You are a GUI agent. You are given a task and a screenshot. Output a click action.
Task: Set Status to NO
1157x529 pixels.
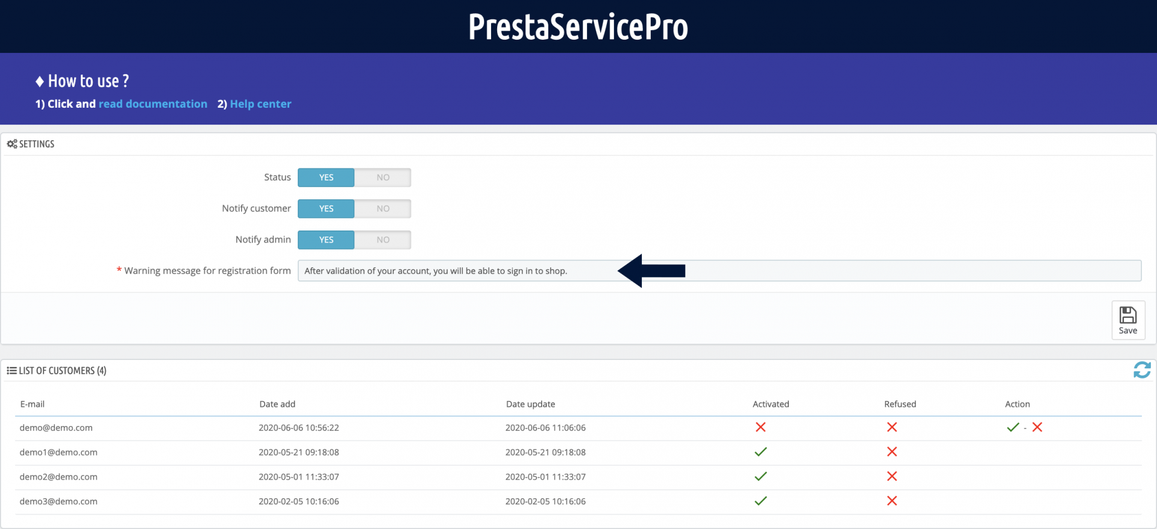pyautogui.click(x=383, y=178)
